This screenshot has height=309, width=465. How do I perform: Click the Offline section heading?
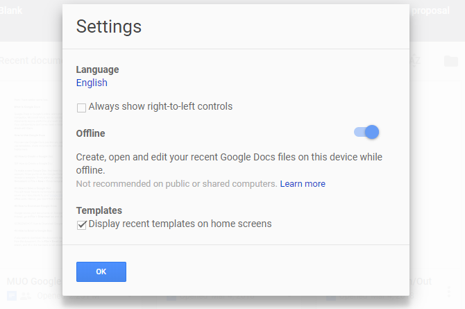coord(90,133)
